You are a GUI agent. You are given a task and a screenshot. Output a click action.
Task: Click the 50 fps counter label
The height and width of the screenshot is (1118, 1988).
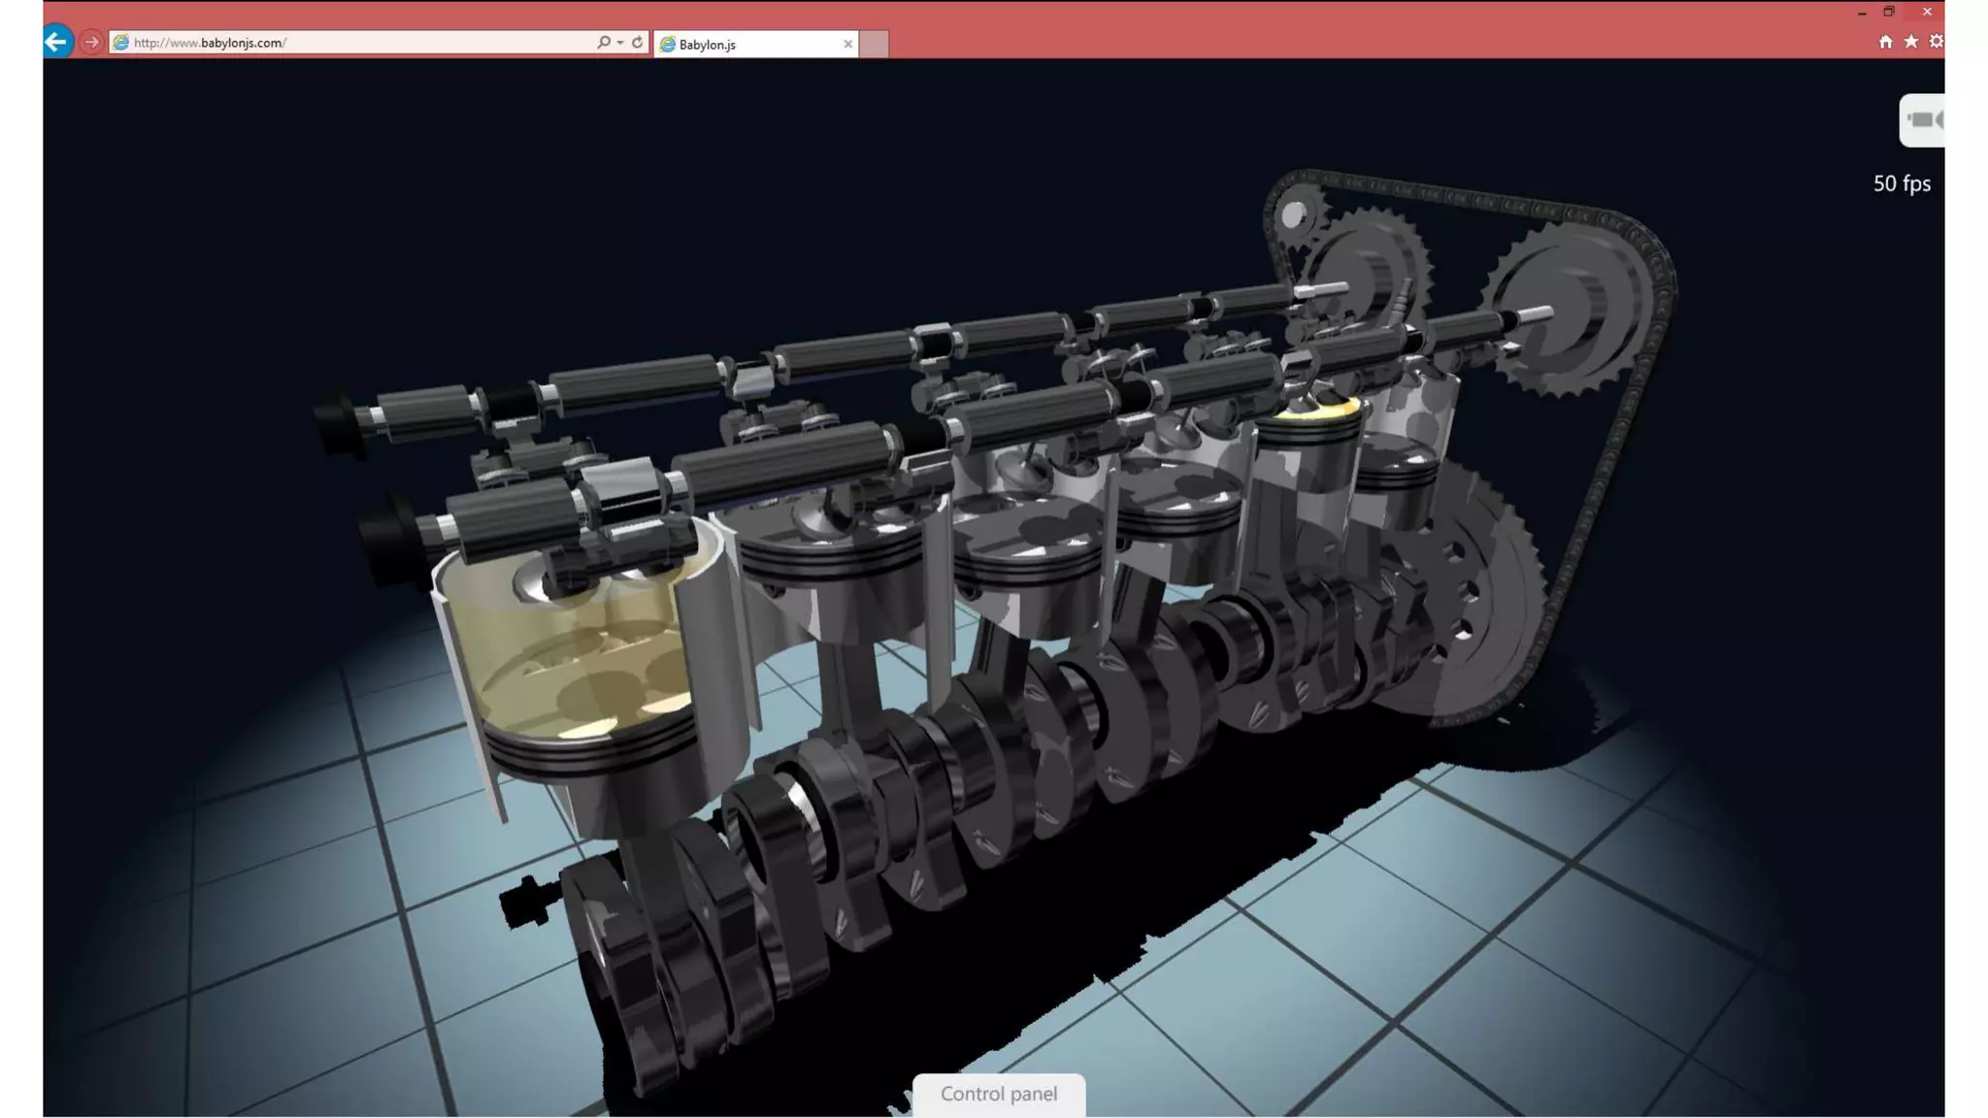pyautogui.click(x=1901, y=183)
